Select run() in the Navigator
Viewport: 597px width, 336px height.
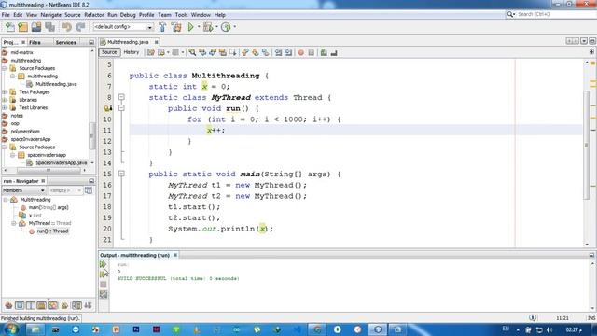click(52, 231)
